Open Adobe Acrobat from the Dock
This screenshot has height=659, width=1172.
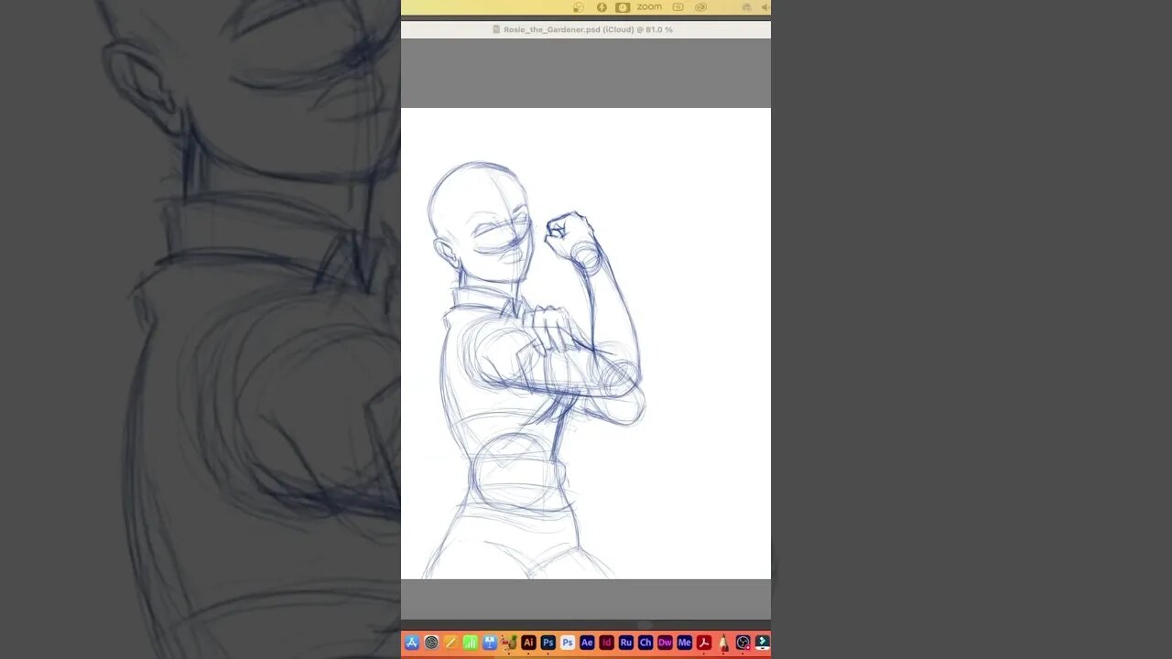(x=704, y=643)
